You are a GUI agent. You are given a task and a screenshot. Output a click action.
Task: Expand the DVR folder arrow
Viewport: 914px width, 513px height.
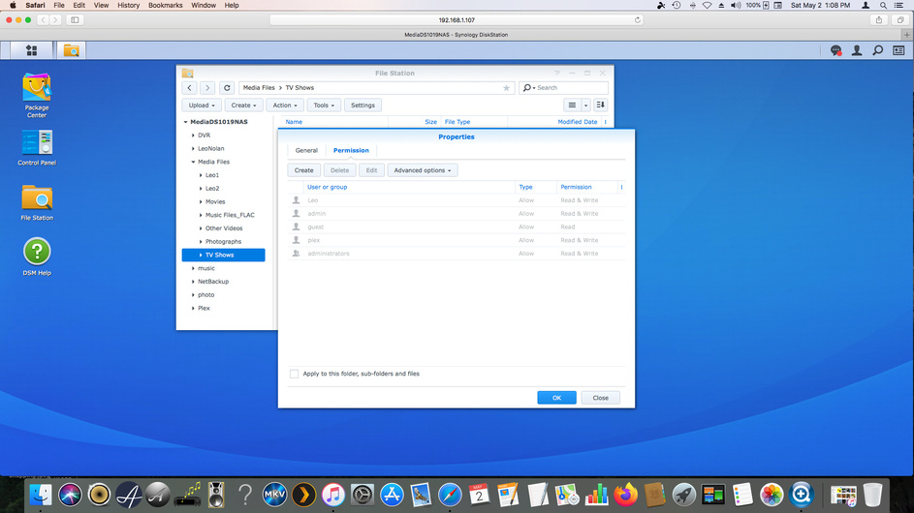pos(193,136)
